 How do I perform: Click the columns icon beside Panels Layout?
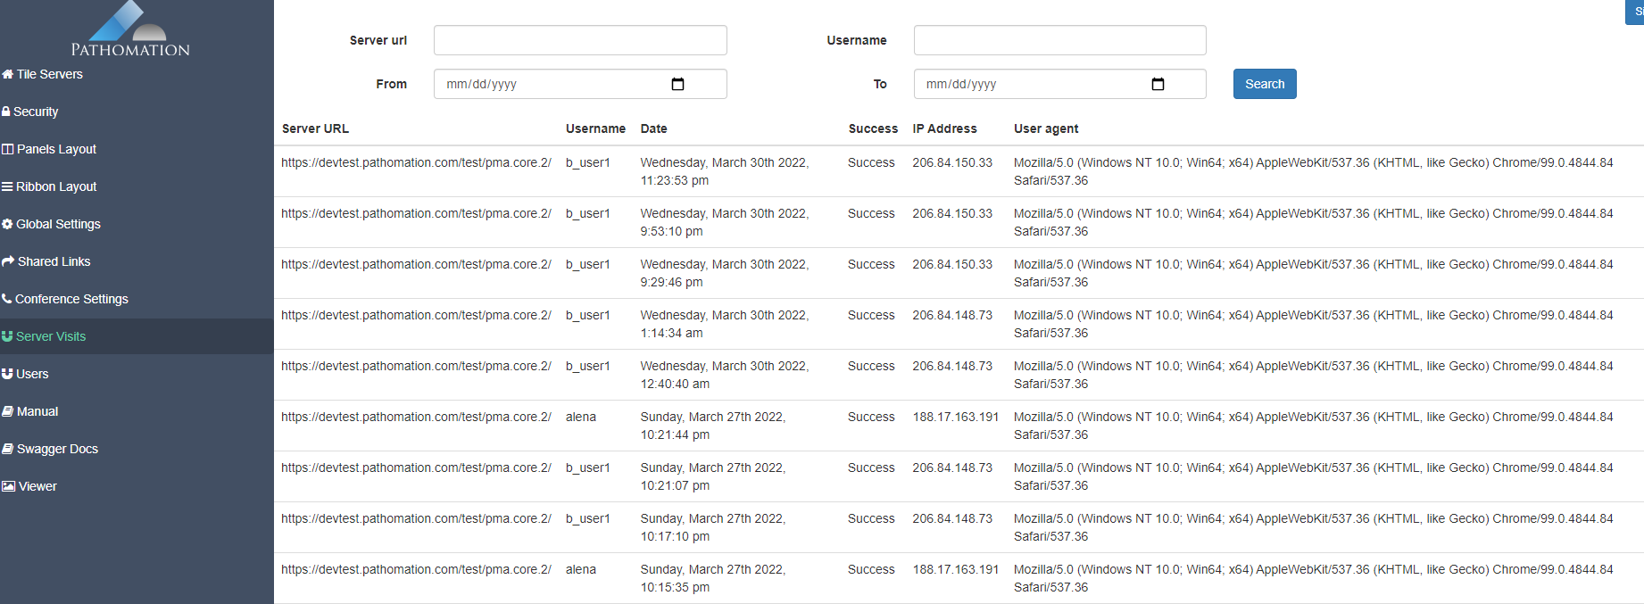[7, 149]
